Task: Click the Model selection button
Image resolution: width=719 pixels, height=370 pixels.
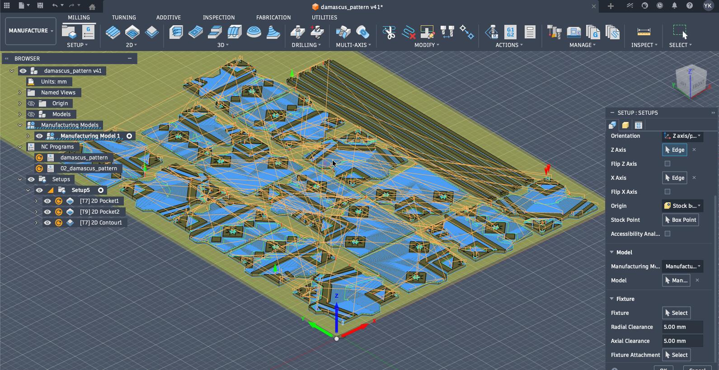Action: point(677,281)
